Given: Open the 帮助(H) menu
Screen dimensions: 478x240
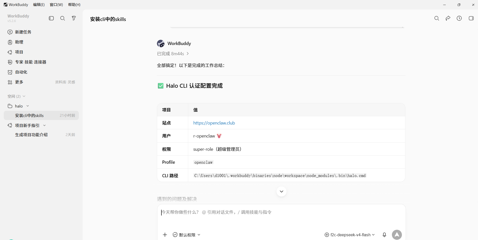Looking at the screenshot, I should pos(74,5).
